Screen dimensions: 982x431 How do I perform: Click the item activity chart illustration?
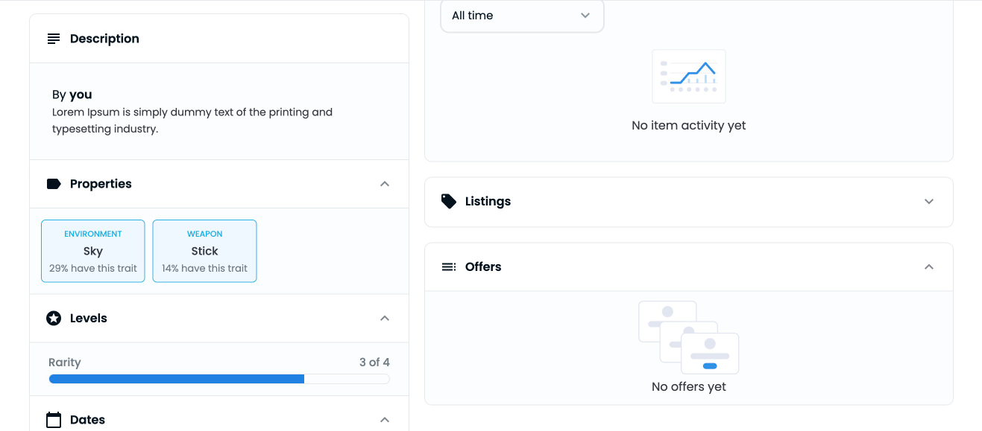(x=688, y=77)
